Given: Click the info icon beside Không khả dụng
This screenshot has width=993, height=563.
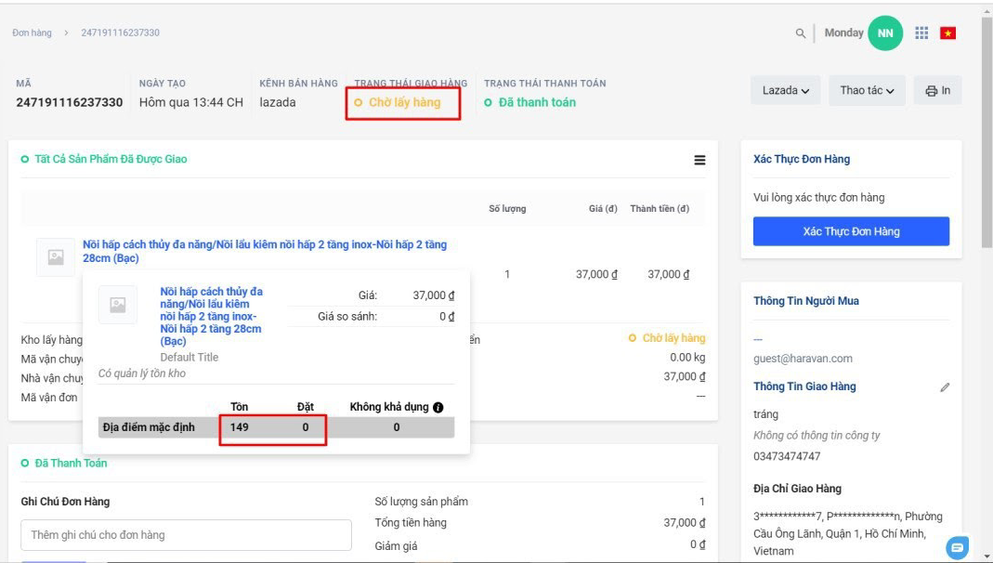Looking at the screenshot, I should pyautogui.click(x=438, y=407).
